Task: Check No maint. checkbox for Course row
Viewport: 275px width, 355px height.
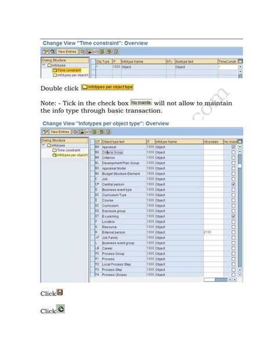Action: coord(233,200)
